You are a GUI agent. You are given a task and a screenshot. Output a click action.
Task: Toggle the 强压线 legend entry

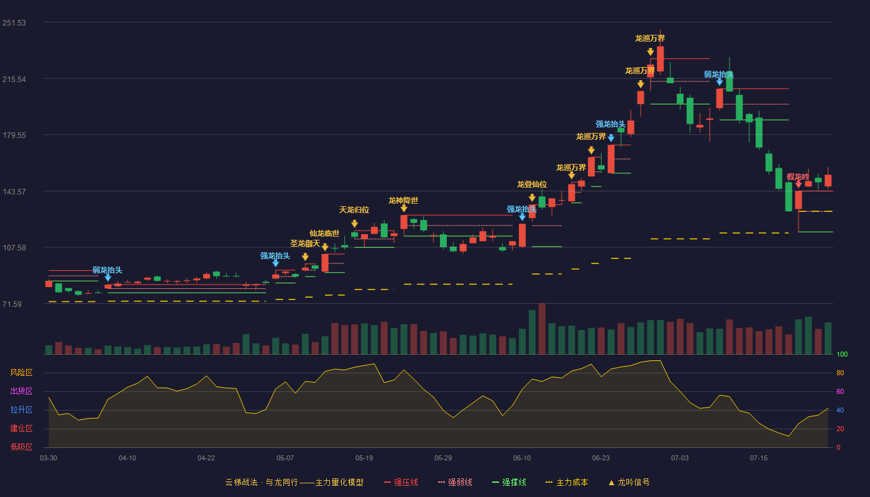(x=401, y=482)
